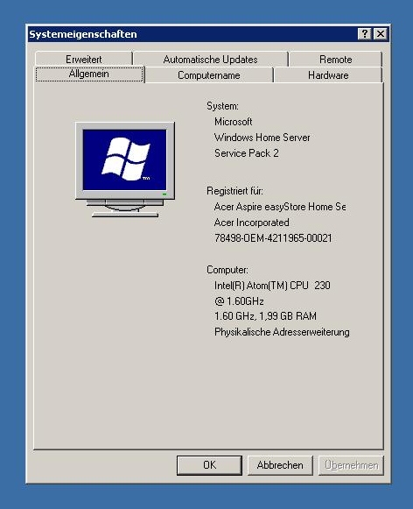Screen dimensions: 413x509
Task: Click the product ID 78498-OEM-4211965-00021
Action: pyautogui.click(x=273, y=238)
